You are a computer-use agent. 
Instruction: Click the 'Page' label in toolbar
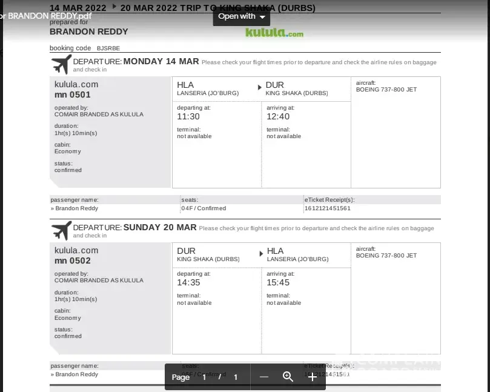(x=180, y=377)
